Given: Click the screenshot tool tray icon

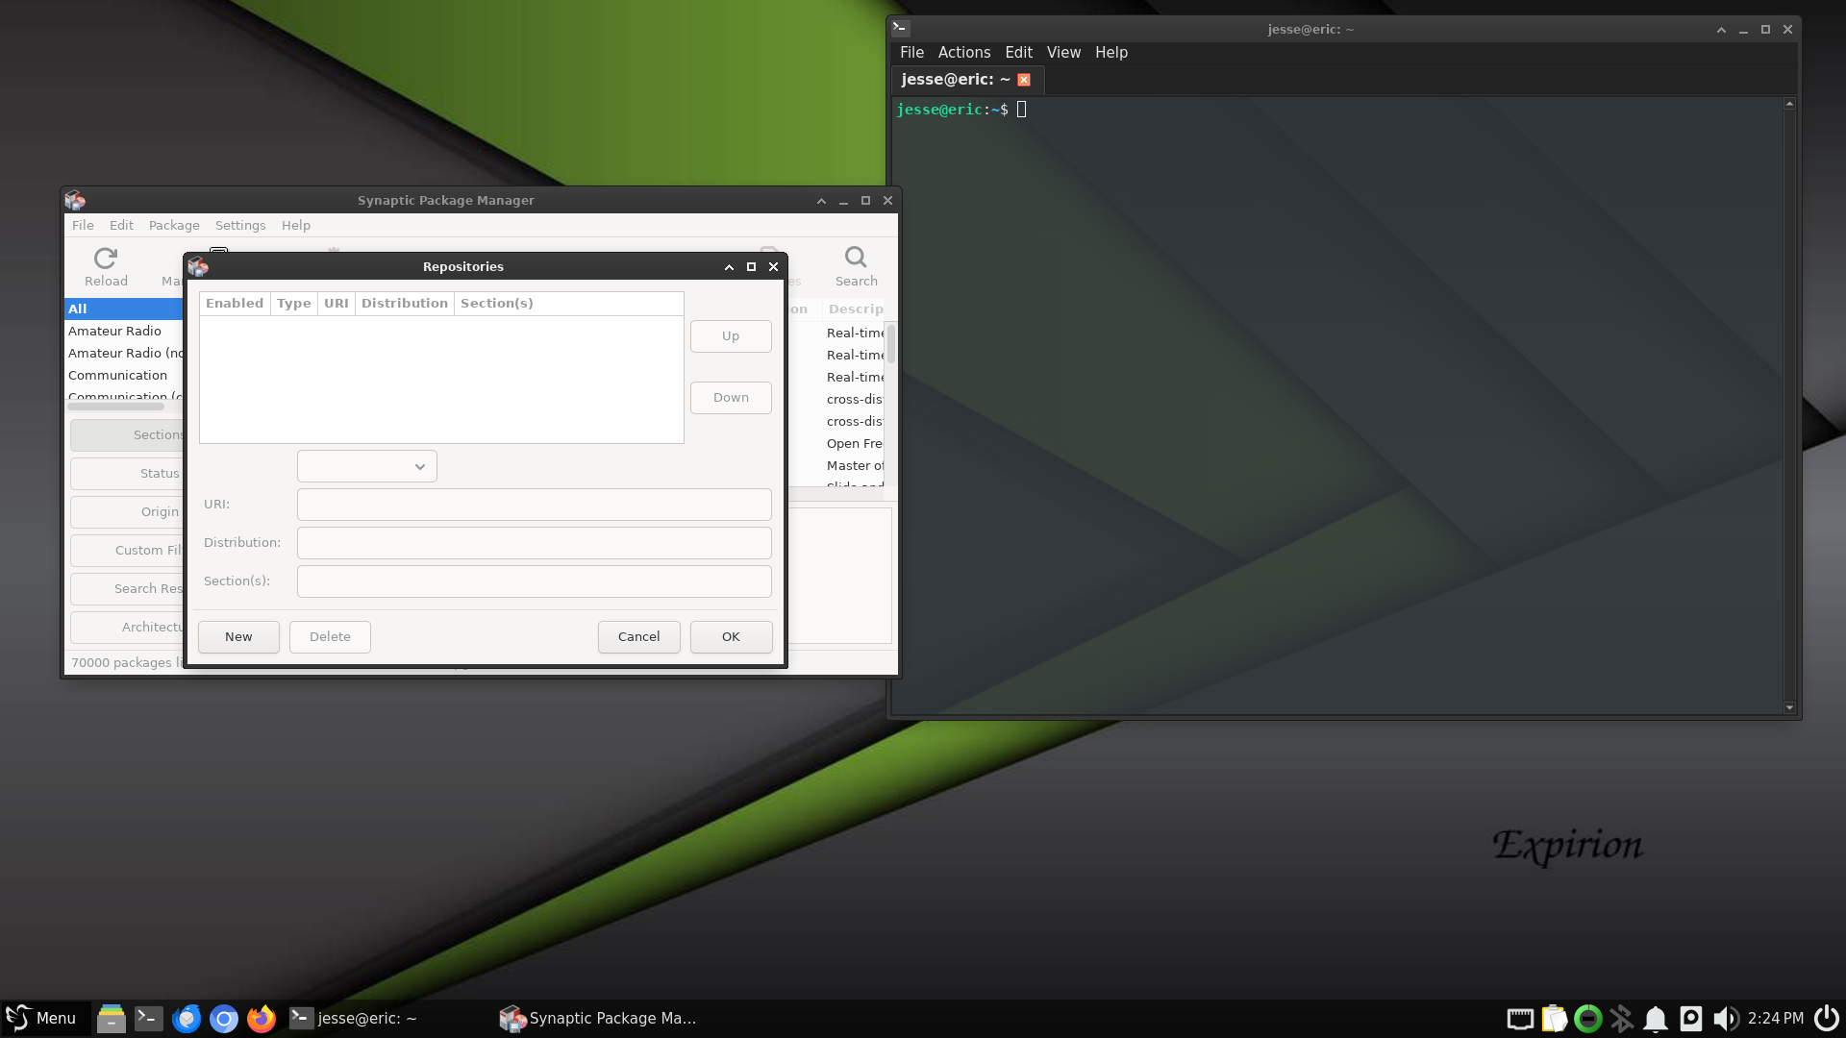Looking at the screenshot, I should pyautogui.click(x=1690, y=1019).
